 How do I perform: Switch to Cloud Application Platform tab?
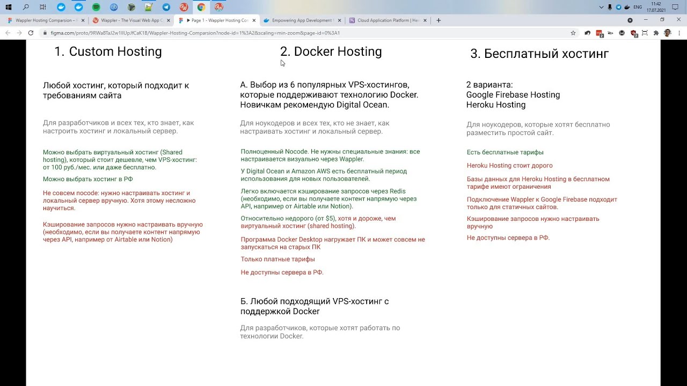tap(387, 20)
